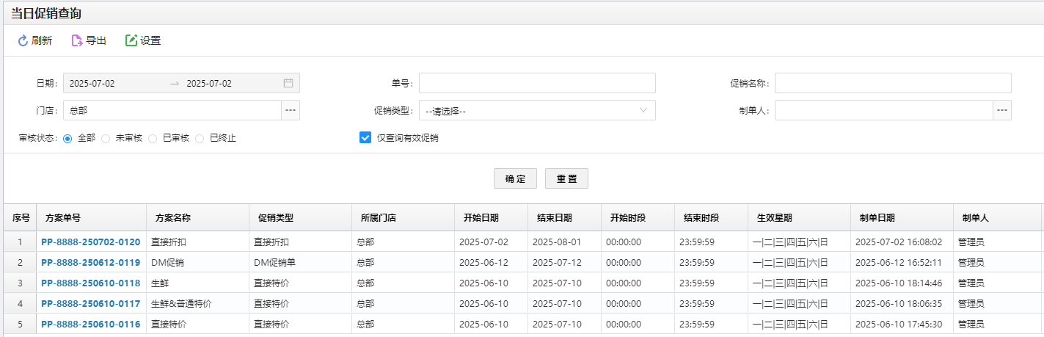
Task: Open order link PP-8888-250702-0120
Action: pyautogui.click(x=90, y=242)
